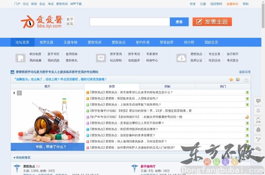Image resolution: width=265 pixels, height=175 pixels.
Task: Click orange icon before 医生最希望公众改变 post
Action: (88, 92)
